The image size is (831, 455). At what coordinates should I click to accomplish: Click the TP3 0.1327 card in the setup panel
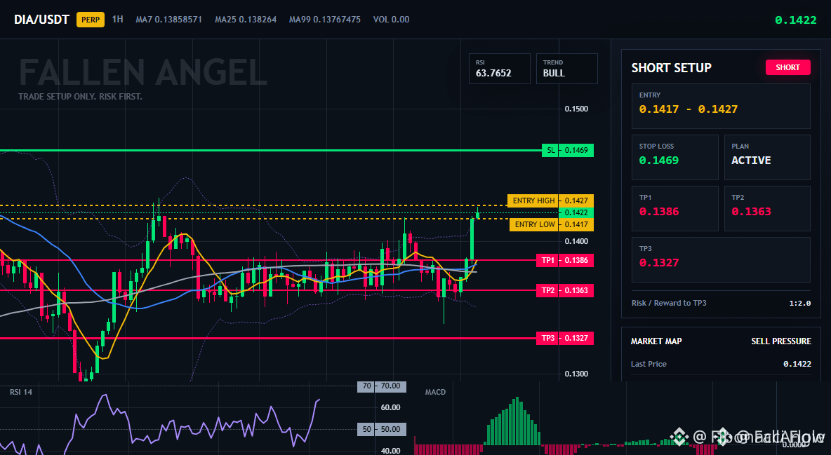tap(721, 259)
